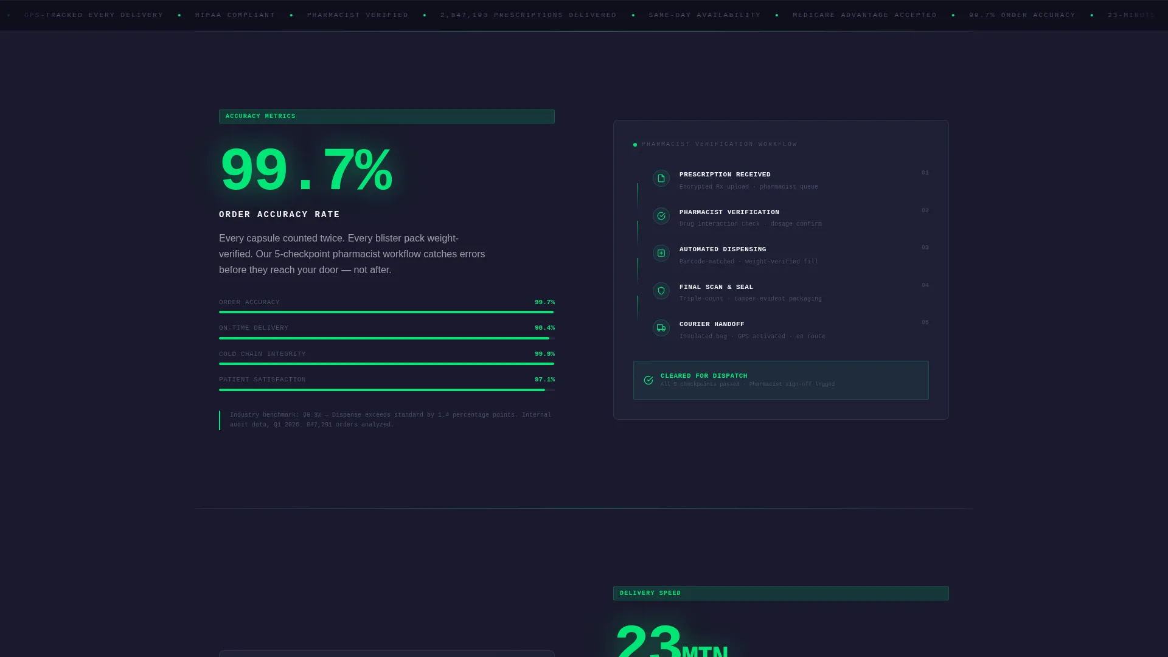Viewport: 1168px width, 657px height.
Task: Click the Automated Dispensing step title
Action: [x=723, y=249]
